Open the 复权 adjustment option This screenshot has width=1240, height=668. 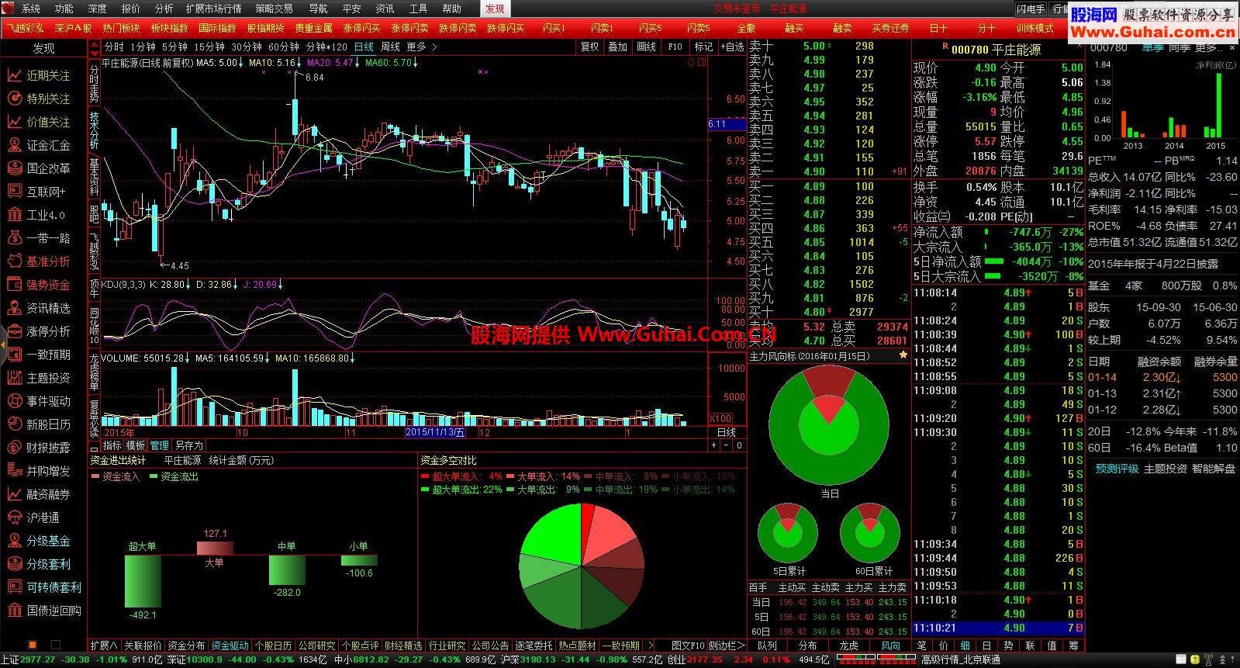[589, 47]
